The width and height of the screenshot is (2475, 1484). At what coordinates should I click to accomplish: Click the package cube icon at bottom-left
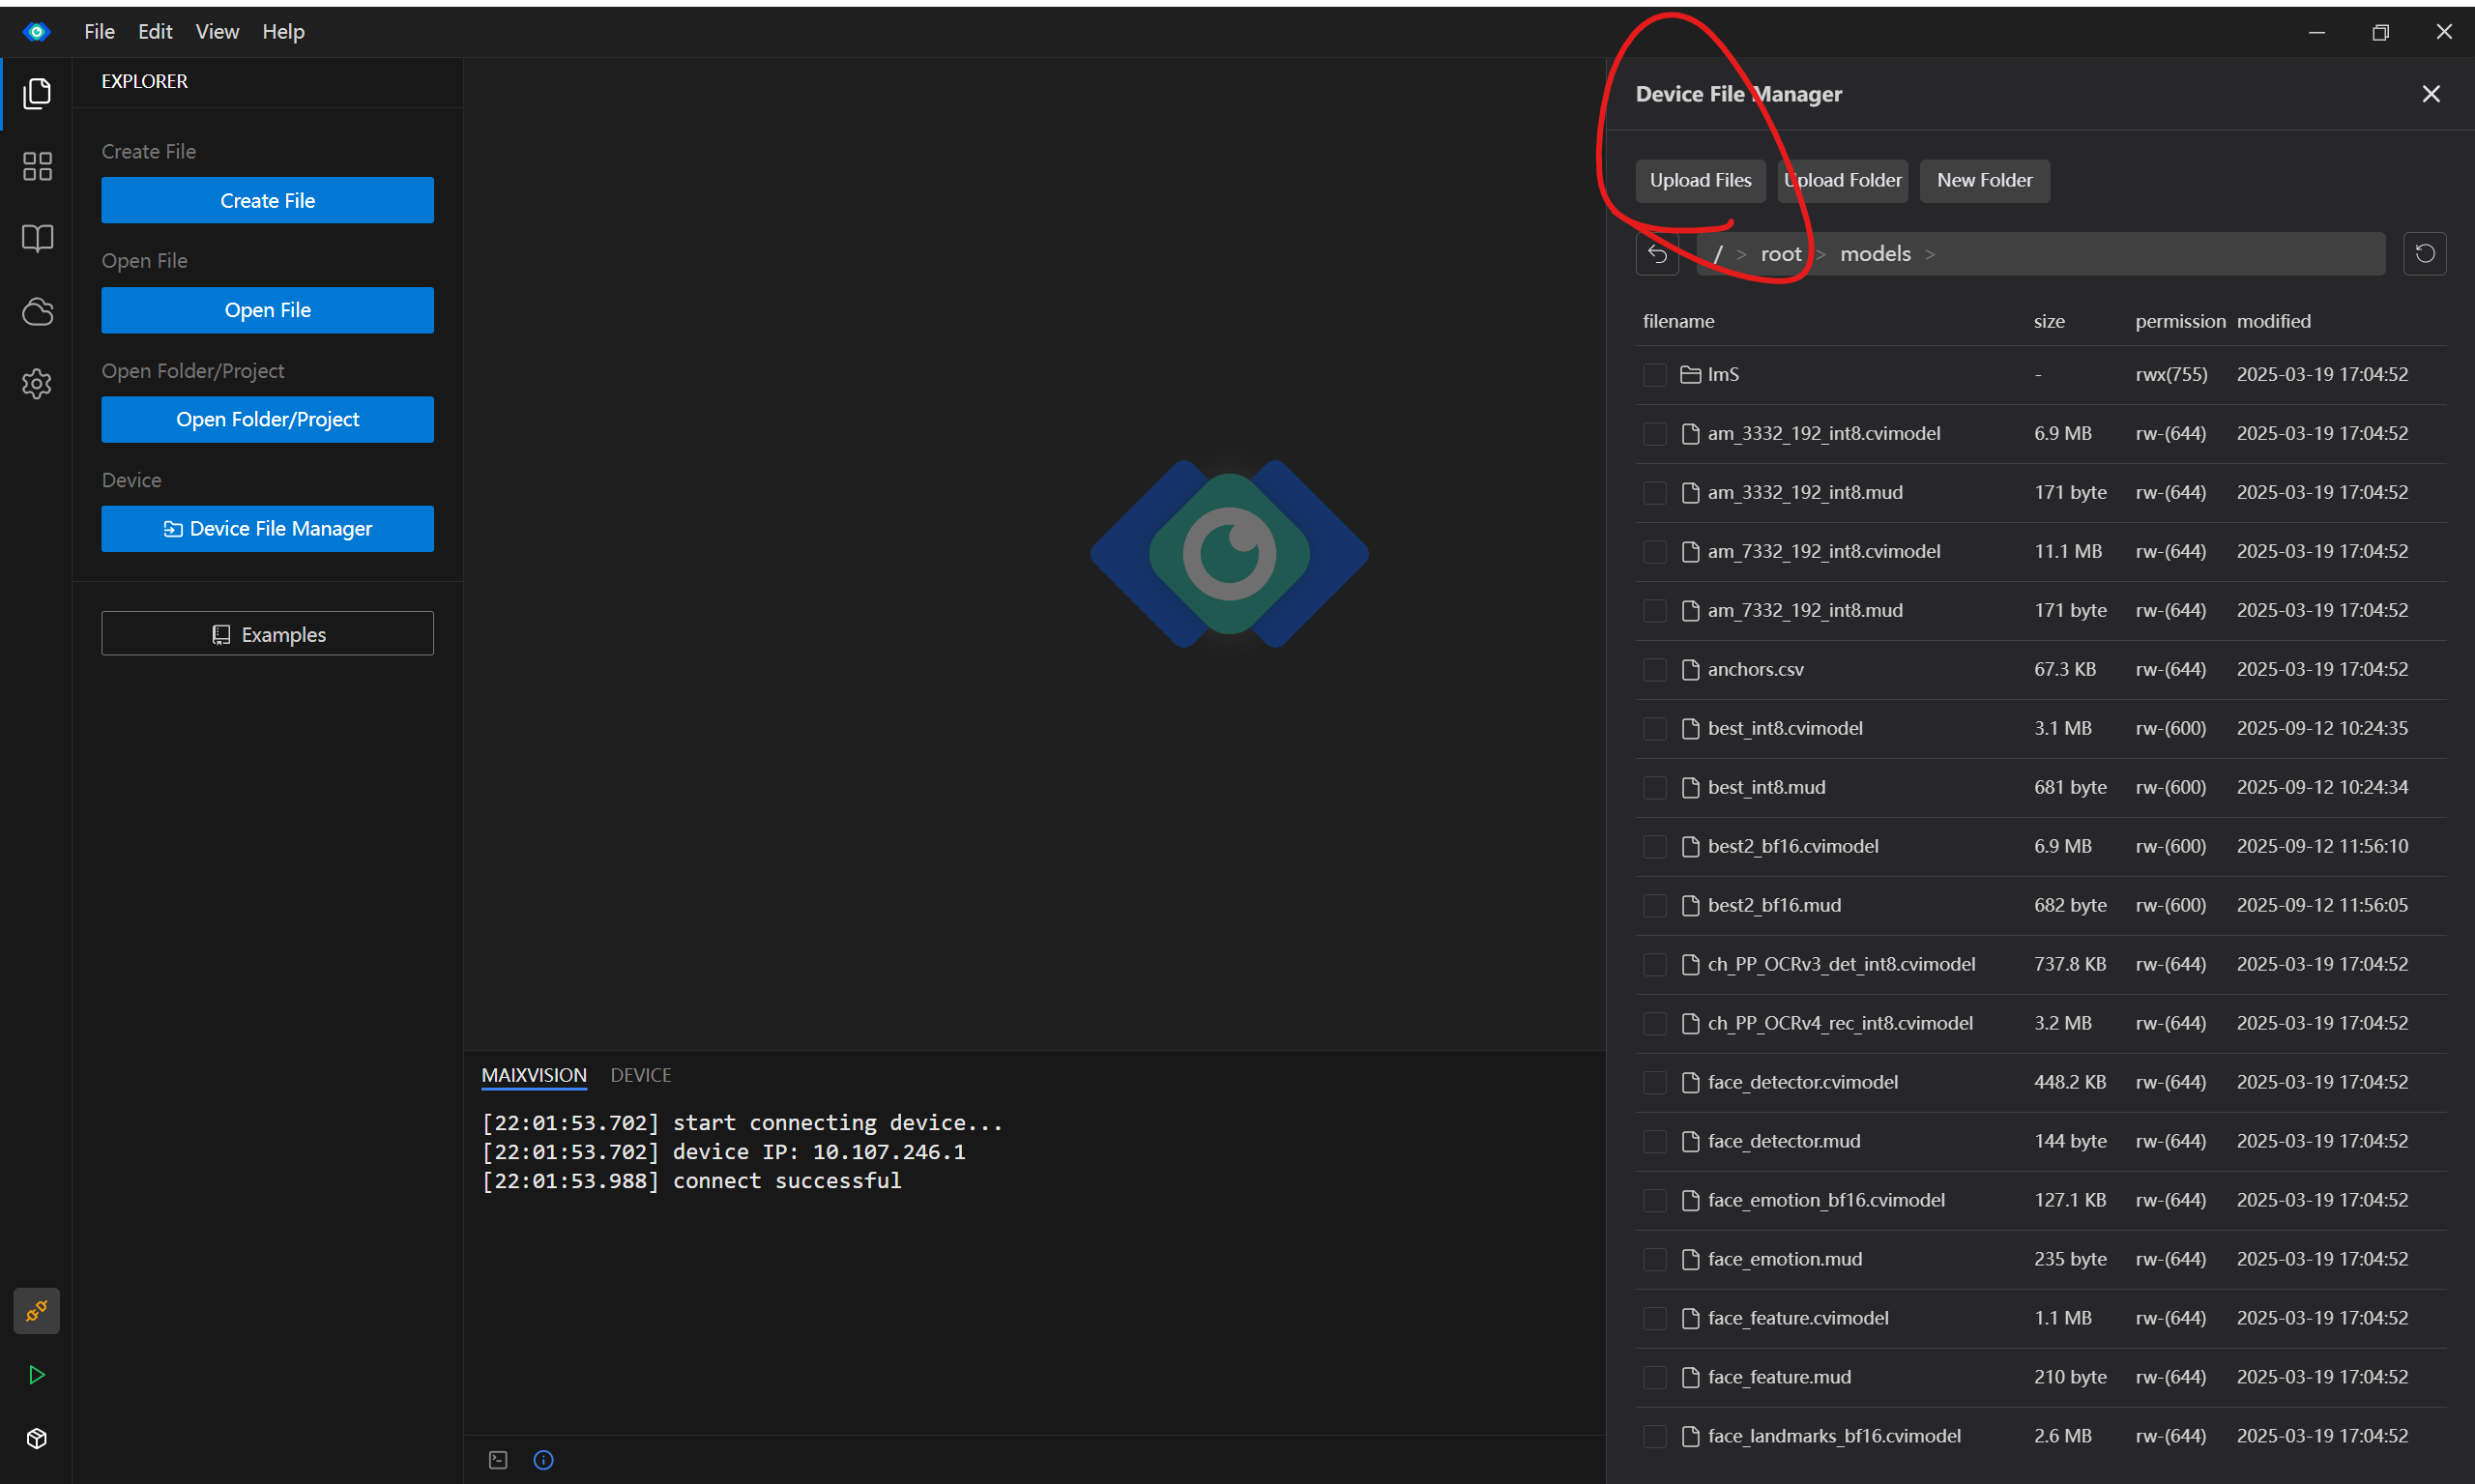(x=37, y=1438)
